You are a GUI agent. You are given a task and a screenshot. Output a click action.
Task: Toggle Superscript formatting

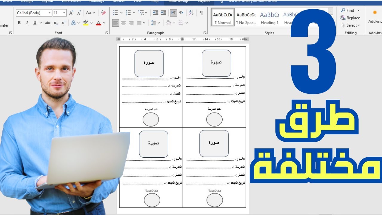coord(63,23)
